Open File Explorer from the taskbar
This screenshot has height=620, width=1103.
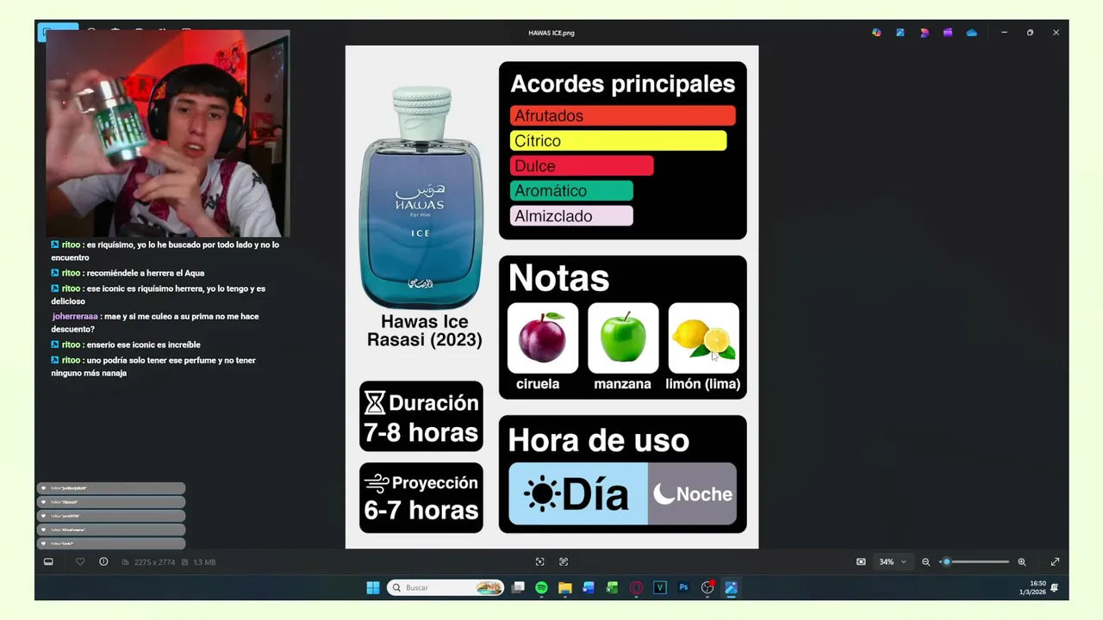[x=565, y=587]
